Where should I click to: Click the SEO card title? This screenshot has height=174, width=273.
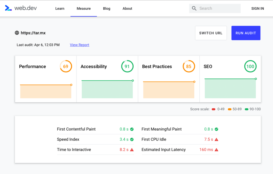click(208, 67)
